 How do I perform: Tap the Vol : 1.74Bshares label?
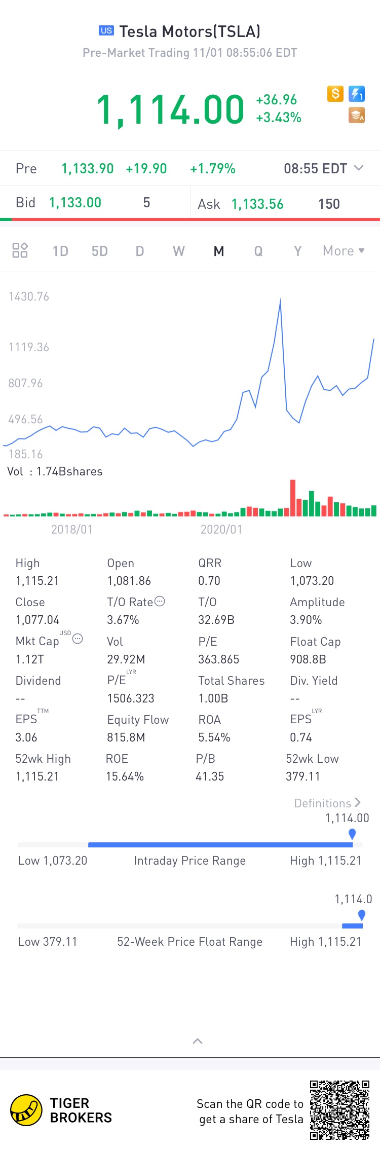point(55,471)
